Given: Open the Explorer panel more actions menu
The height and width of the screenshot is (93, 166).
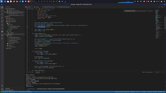Looking at the screenshot, I should 23,7.
